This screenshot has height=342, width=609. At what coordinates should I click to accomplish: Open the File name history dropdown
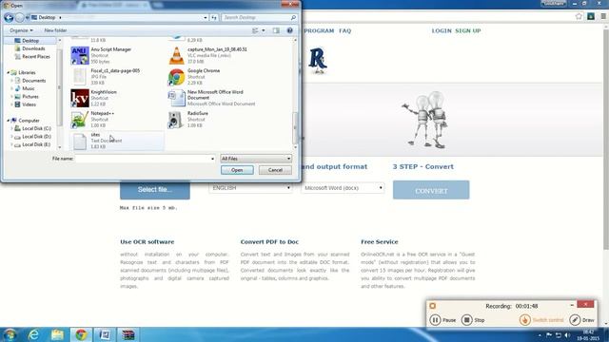click(212, 159)
